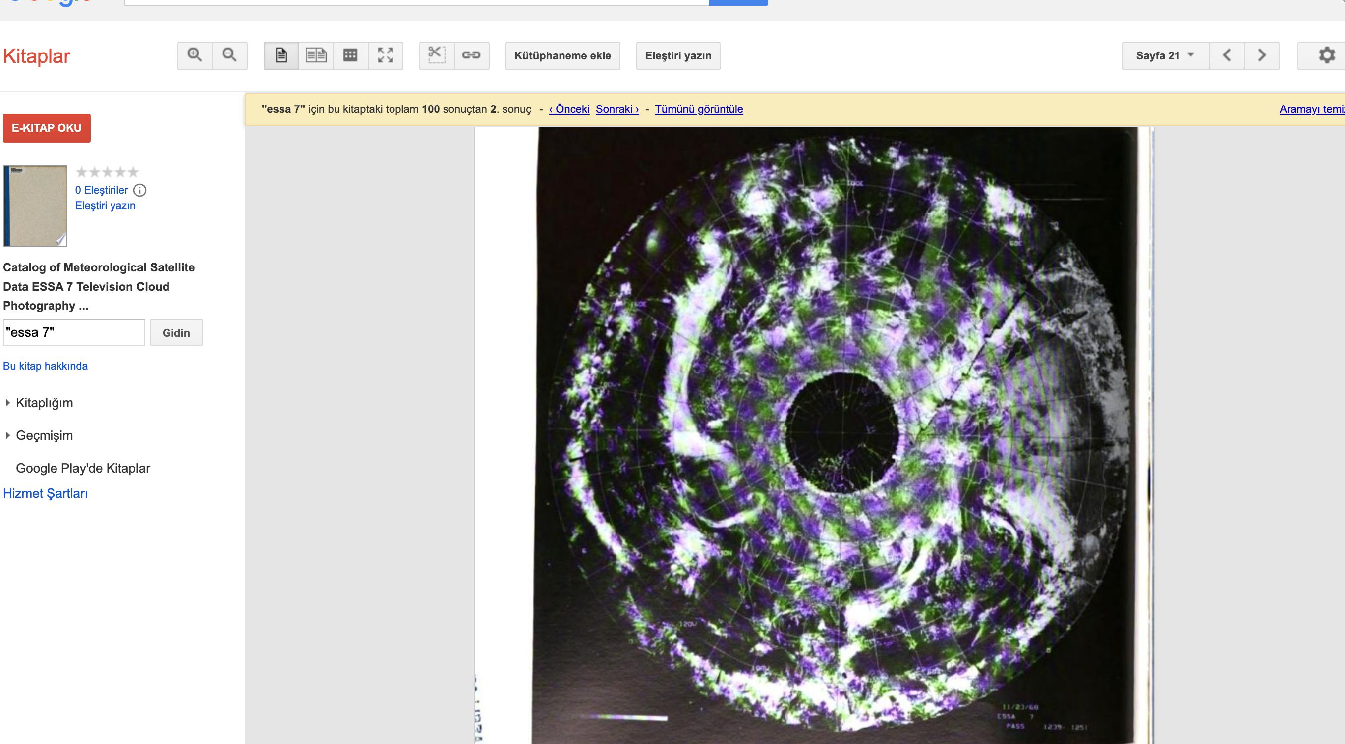Click the Kütüphaneme ekle button
1345x744 pixels.
[x=562, y=56]
